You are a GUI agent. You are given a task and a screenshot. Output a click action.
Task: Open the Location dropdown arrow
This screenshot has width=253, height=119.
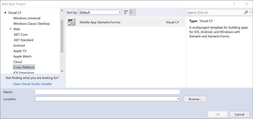click(178, 99)
